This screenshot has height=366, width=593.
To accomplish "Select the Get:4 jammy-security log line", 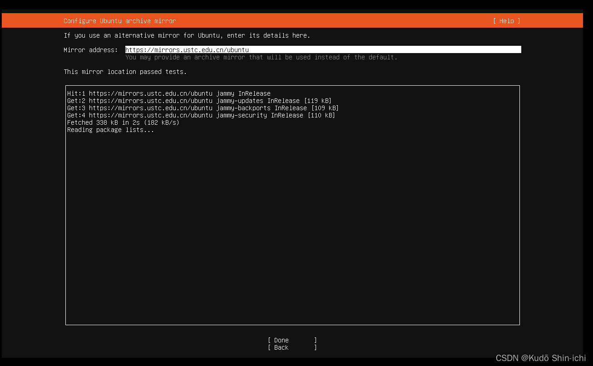I will tap(201, 115).
